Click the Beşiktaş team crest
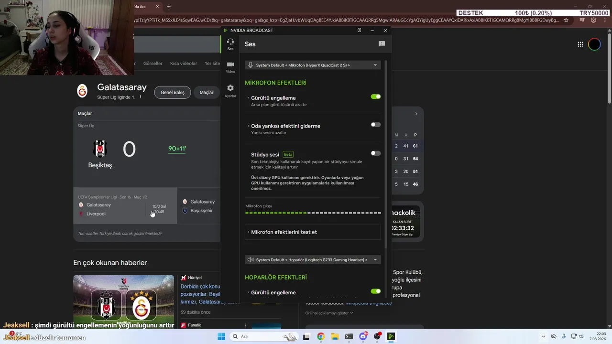612x344 pixels. pyautogui.click(x=100, y=149)
